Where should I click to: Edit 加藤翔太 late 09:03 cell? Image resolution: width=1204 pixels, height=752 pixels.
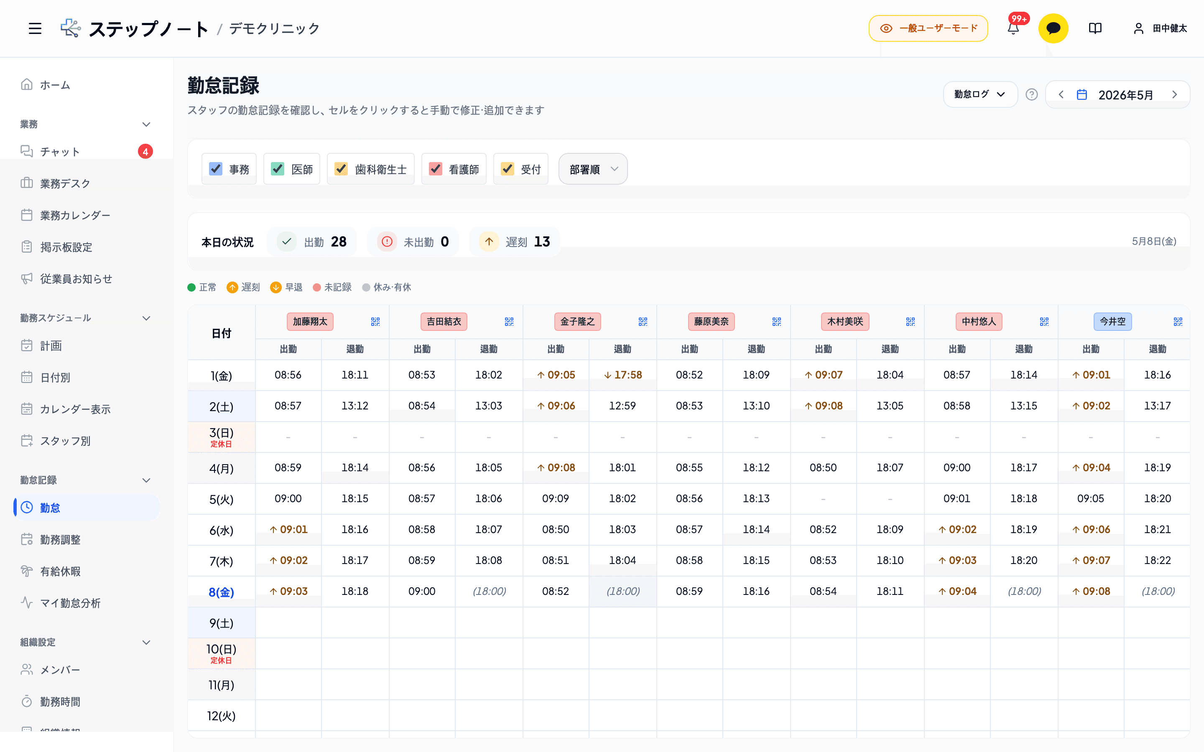point(288,591)
